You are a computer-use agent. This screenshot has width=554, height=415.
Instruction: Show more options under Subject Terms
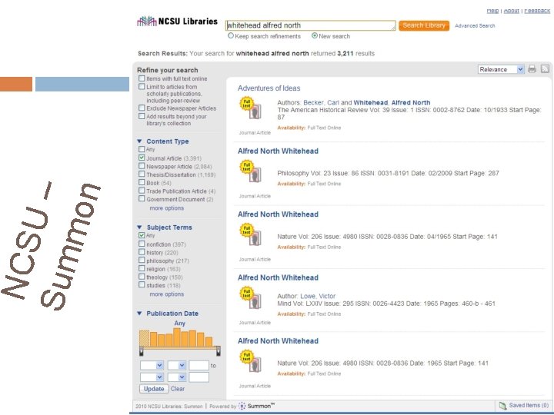pyautogui.click(x=167, y=294)
